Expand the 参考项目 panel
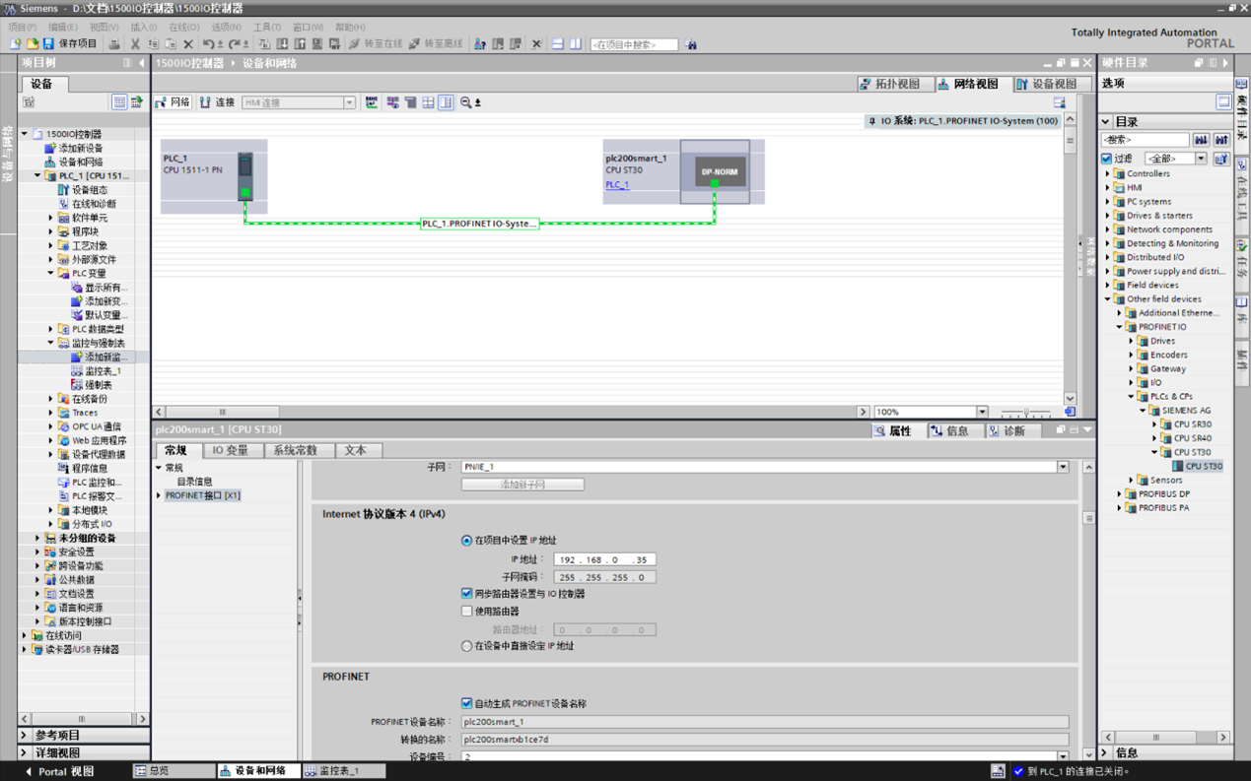Viewport: 1251px width, 781px height. coord(25,735)
